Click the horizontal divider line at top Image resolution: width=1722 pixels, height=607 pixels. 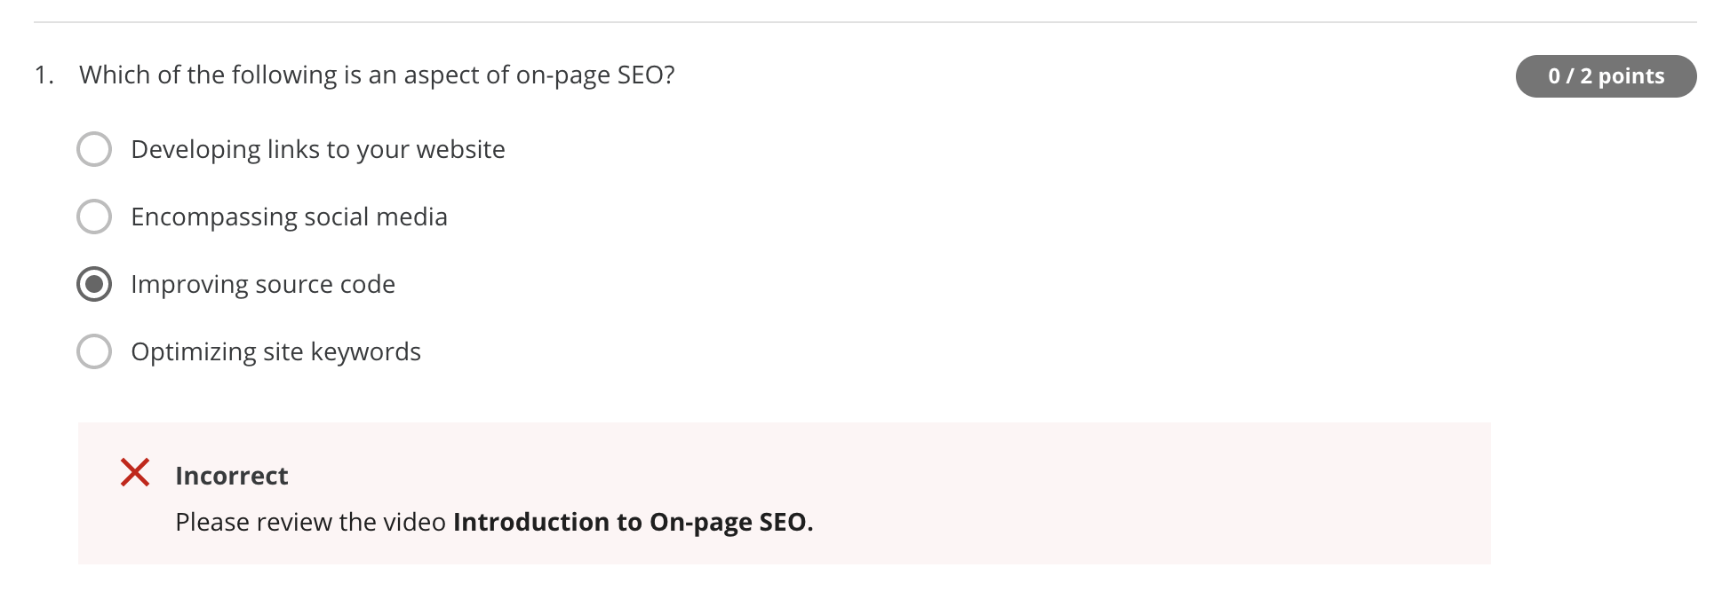point(864,22)
